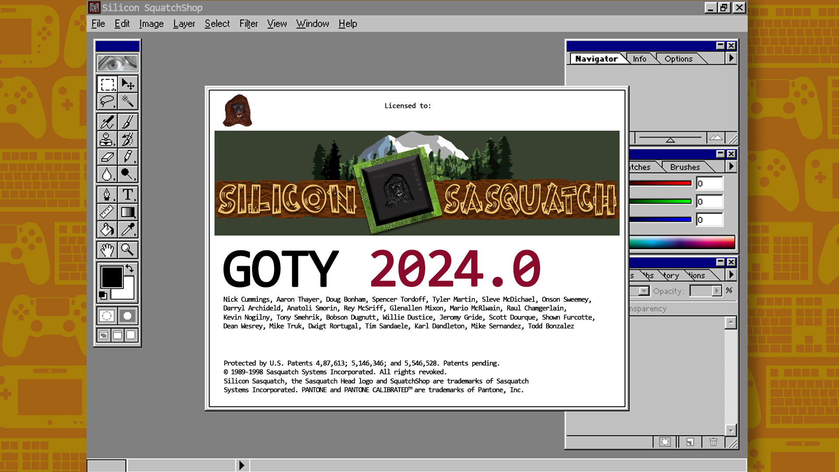The width and height of the screenshot is (839, 472).
Task: Activate the Type tool
Action: point(128,194)
